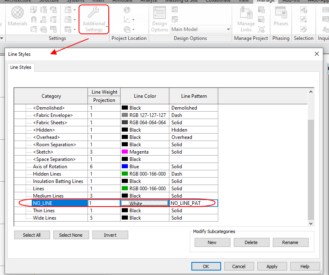This screenshot has width=329, height=275.
Task: Open the Coordinates dropdown arrow
Action: (x=133, y=20)
